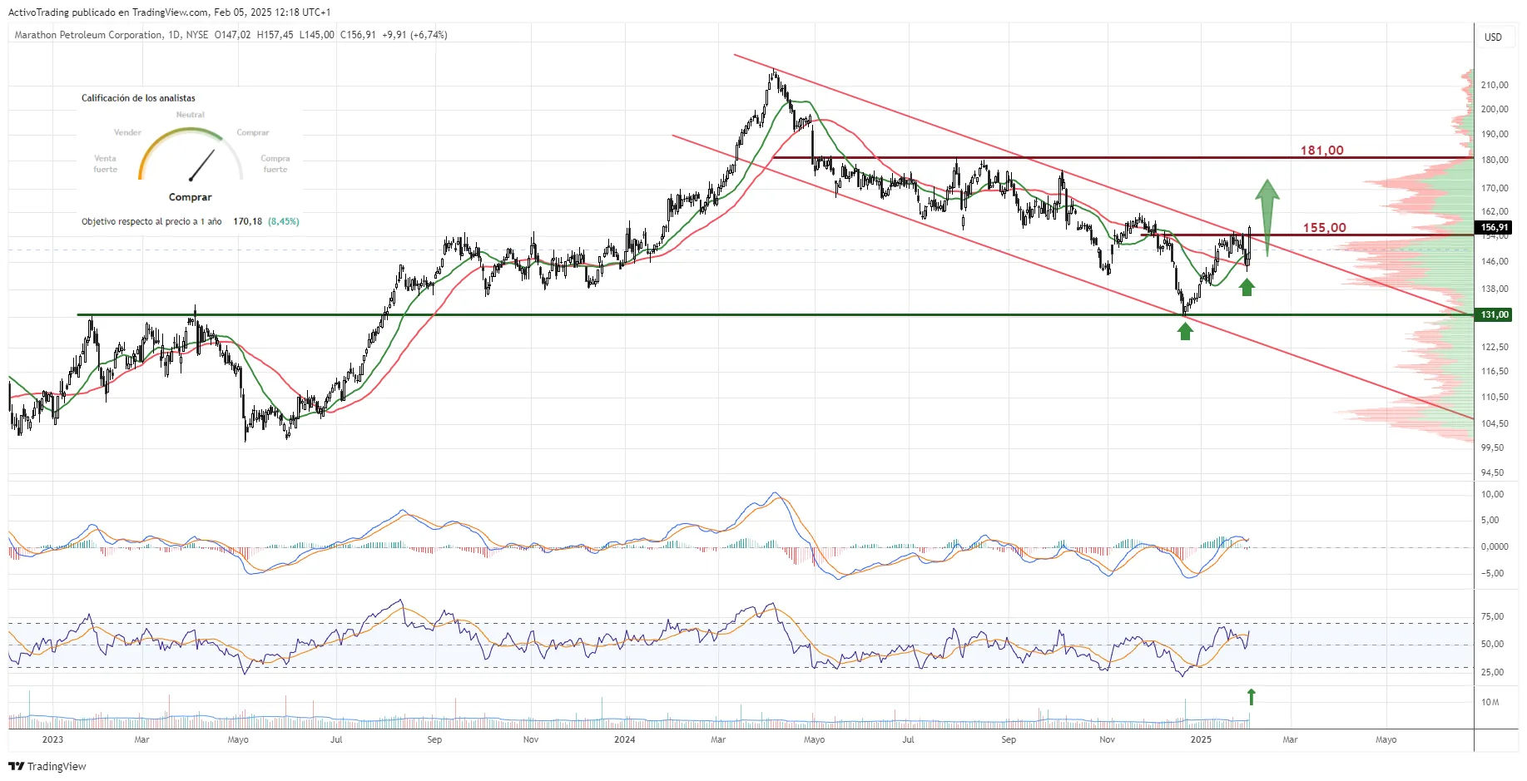Select the 'Compra fuerte' gauge label
1527x781 pixels.
click(275, 164)
